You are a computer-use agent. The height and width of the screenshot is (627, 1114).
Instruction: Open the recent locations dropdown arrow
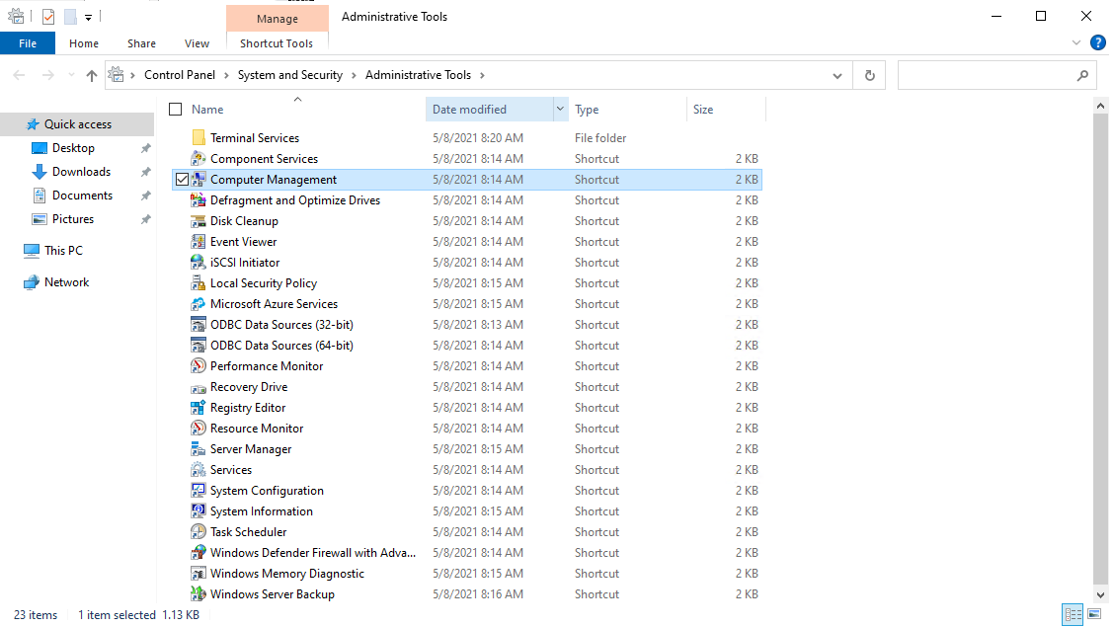pos(71,75)
